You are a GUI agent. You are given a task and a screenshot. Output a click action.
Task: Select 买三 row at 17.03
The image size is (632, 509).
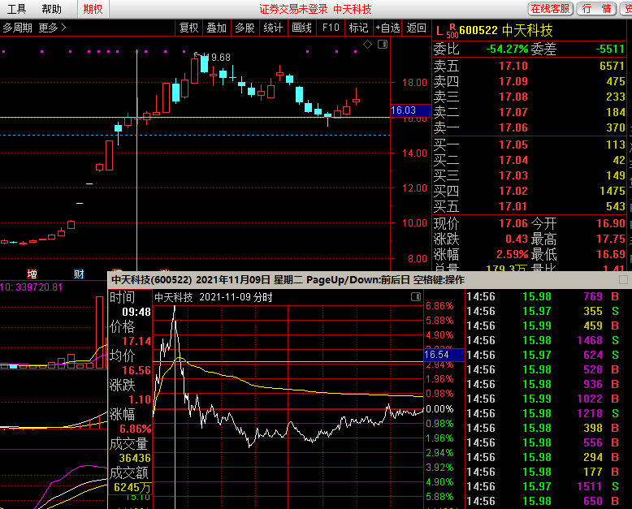[x=529, y=175]
